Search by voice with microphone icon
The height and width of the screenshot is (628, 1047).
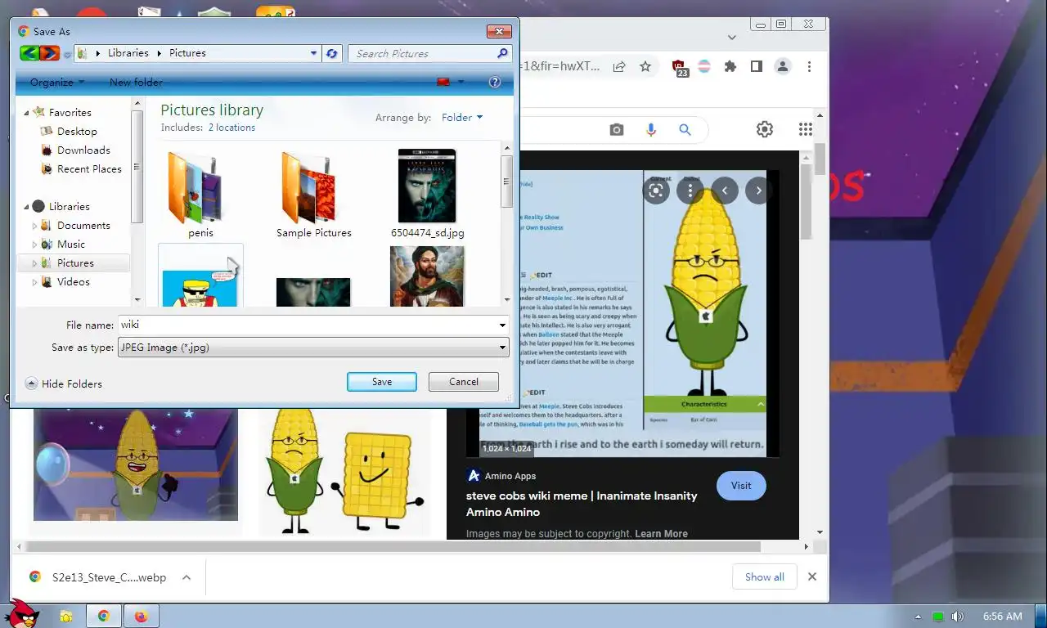tap(651, 129)
